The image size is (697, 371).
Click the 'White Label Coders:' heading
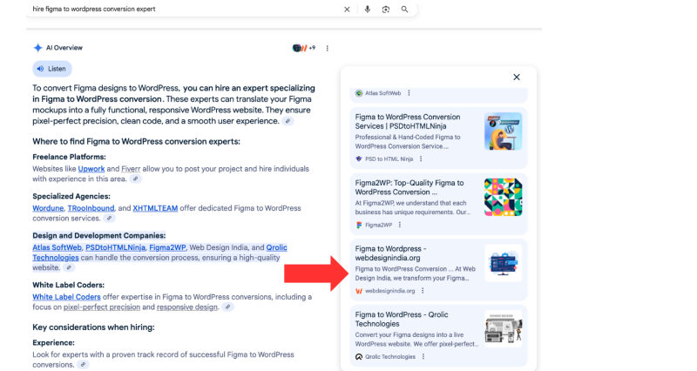[68, 285]
